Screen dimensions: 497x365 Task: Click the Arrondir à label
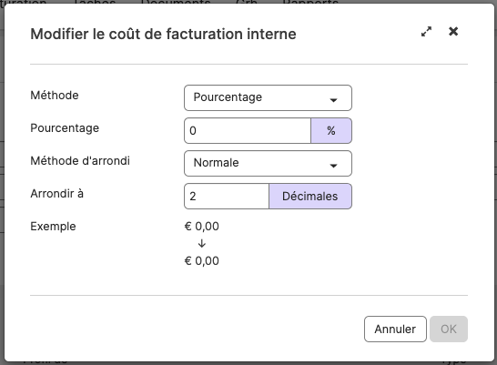pos(57,193)
